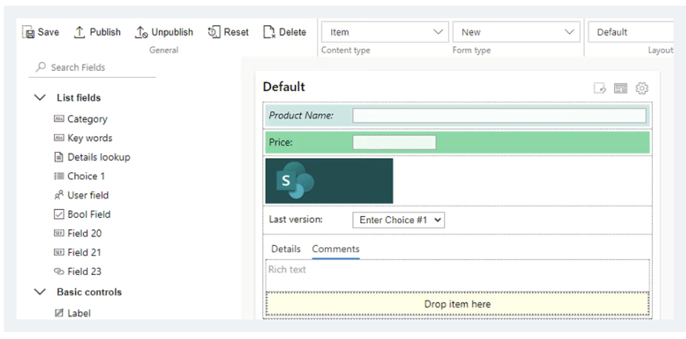This screenshot has width=686, height=339.
Task: Collapse the List fields section
Action: pos(40,97)
